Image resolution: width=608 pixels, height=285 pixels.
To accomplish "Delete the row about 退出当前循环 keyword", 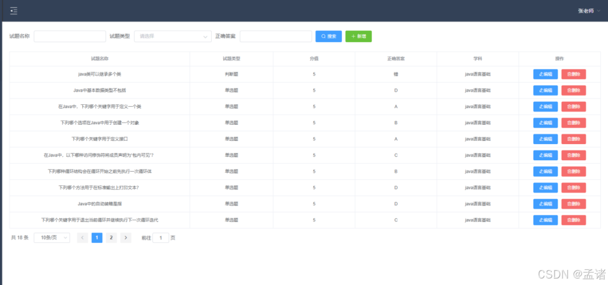I will click(x=573, y=220).
